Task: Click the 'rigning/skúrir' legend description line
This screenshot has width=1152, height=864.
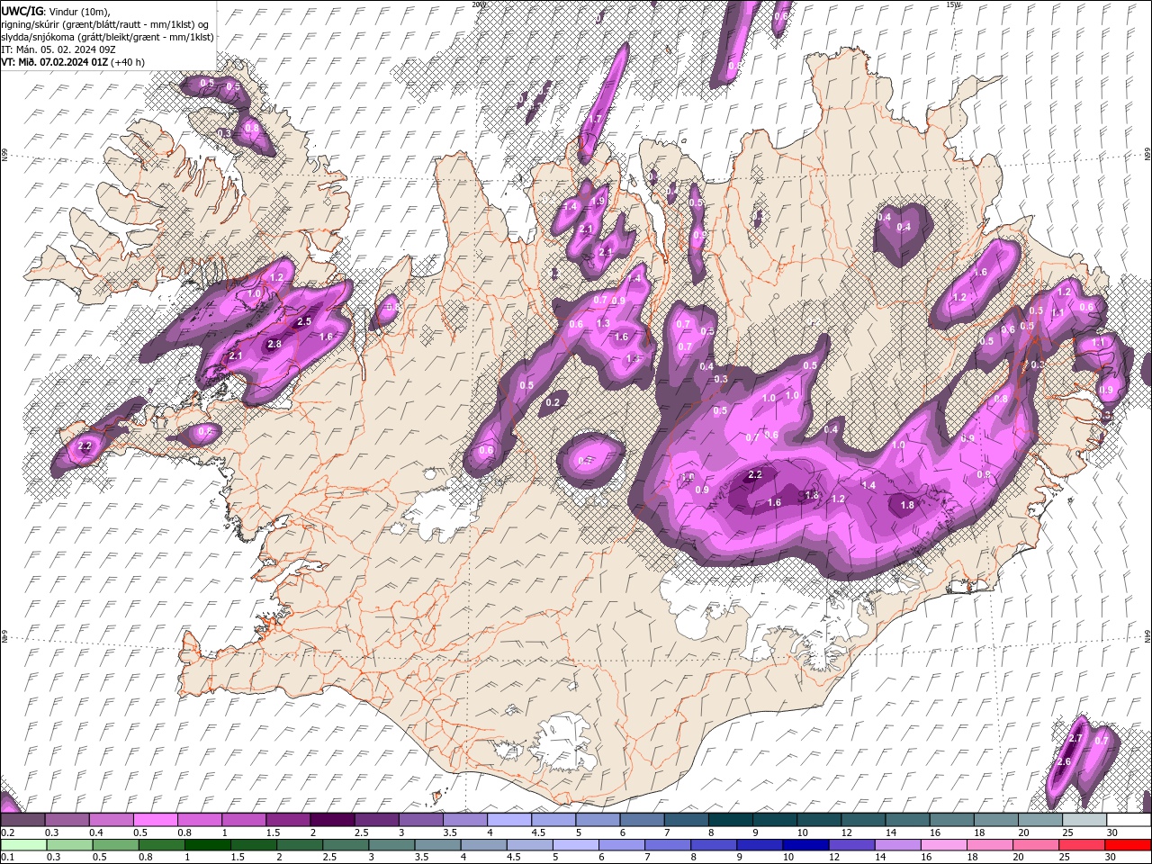Action: 105,23
